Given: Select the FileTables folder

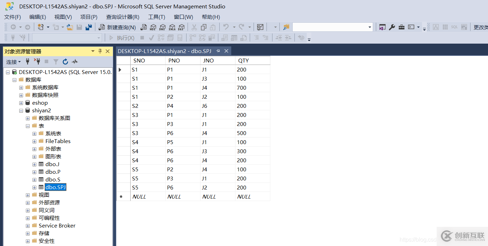Looking at the screenshot, I should pyautogui.click(x=58, y=141).
